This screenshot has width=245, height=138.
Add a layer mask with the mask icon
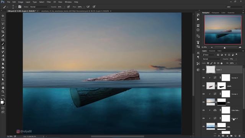click(x=223, y=136)
